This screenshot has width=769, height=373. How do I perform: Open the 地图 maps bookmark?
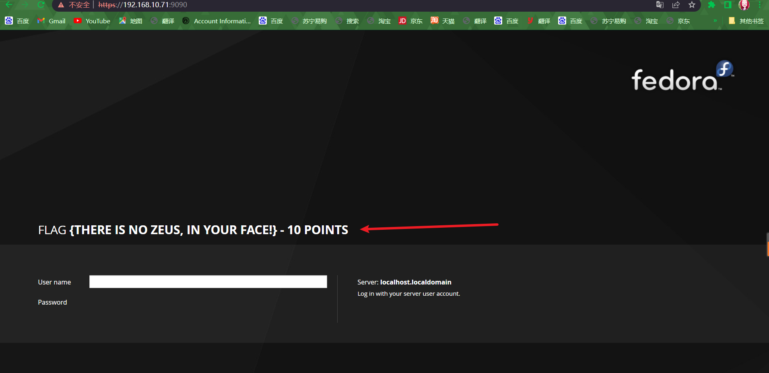(131, 21)
